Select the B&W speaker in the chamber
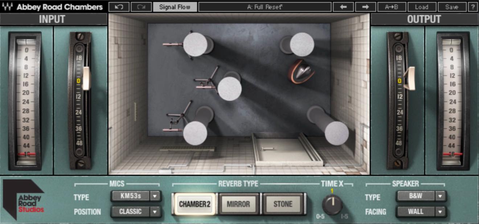The width and height of the screenshot is (479, 224). [x=302, y=72]
